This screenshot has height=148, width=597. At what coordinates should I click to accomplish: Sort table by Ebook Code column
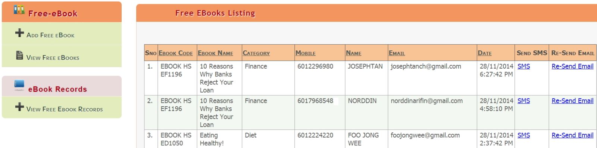coord(176,53)
